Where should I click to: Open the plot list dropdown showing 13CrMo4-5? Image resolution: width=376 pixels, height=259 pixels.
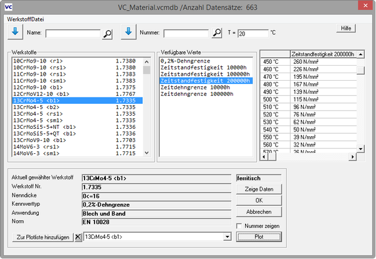[226, 237]
